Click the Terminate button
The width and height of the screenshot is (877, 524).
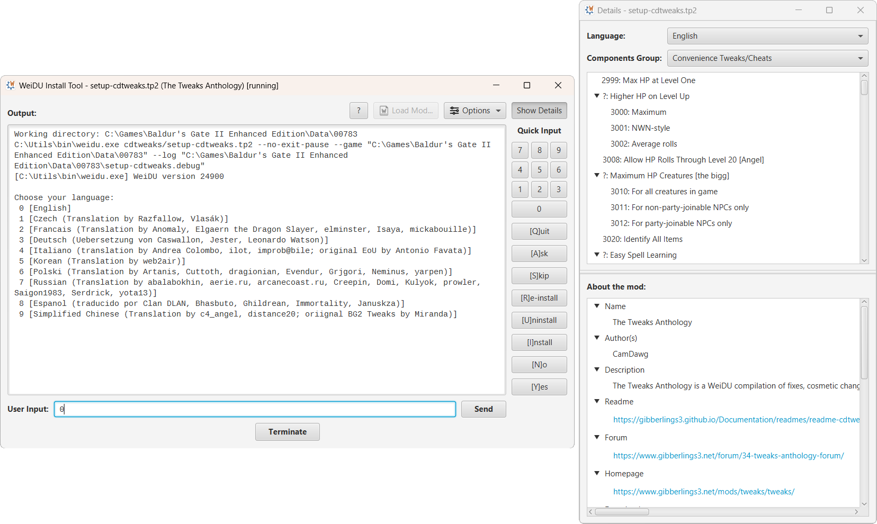tap(288, 432)
